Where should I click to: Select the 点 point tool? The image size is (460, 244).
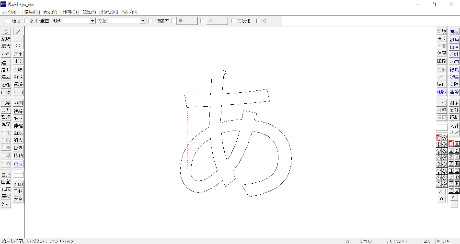[6, 32]
